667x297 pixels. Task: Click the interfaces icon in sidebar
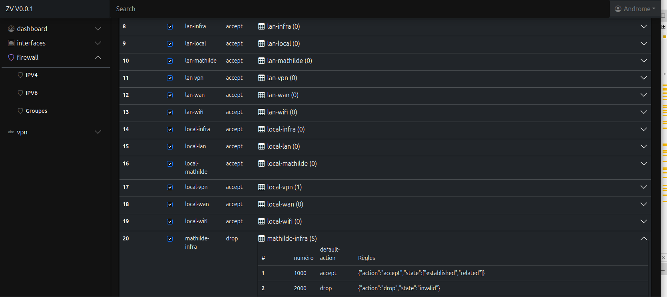tap(11, 43)
